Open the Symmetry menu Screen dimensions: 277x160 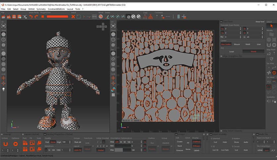[41, 9]
